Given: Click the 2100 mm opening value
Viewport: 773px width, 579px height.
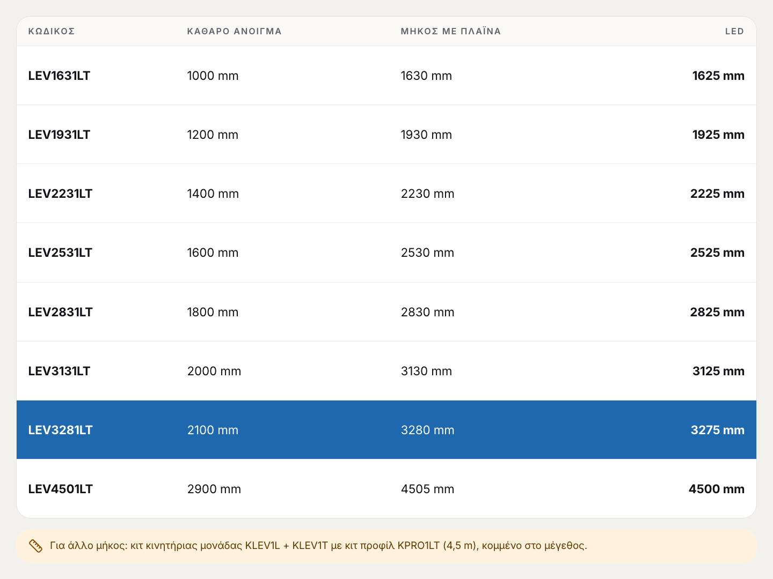Looking at the screenshot, I should [x=213, y=430].
